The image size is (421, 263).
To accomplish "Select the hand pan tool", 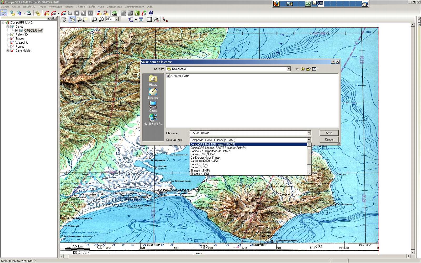I will 72,19.
